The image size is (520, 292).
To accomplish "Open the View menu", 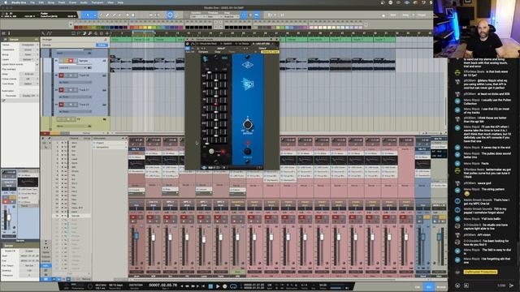I will (110, 2).
